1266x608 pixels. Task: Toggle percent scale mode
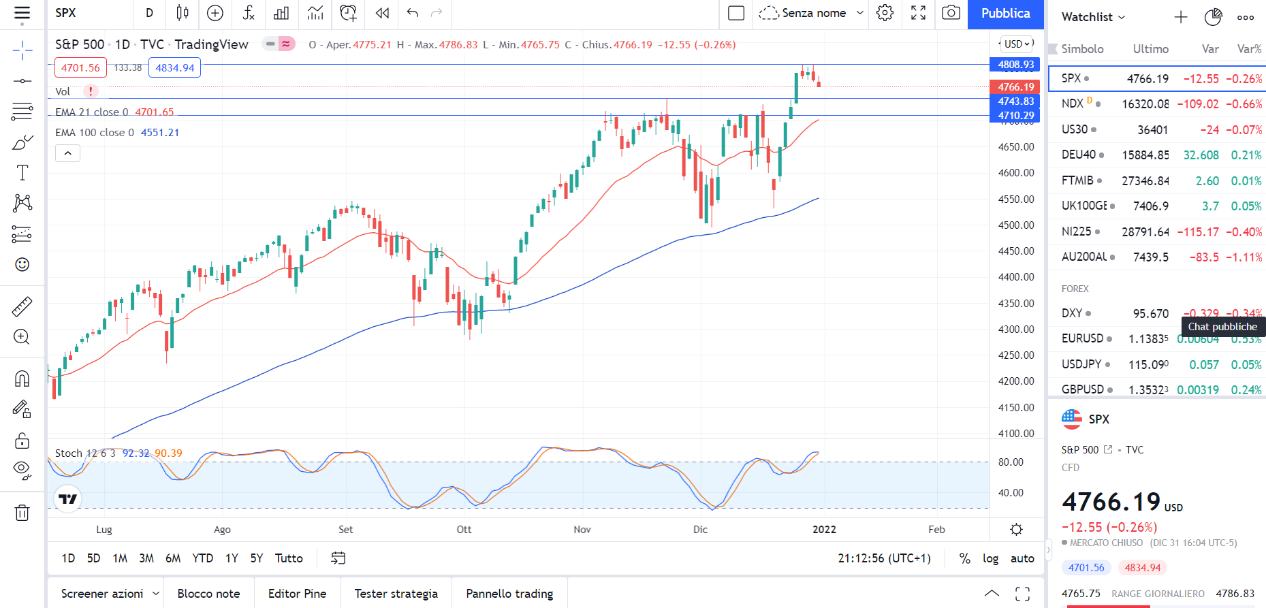click(x=964, y=558)
